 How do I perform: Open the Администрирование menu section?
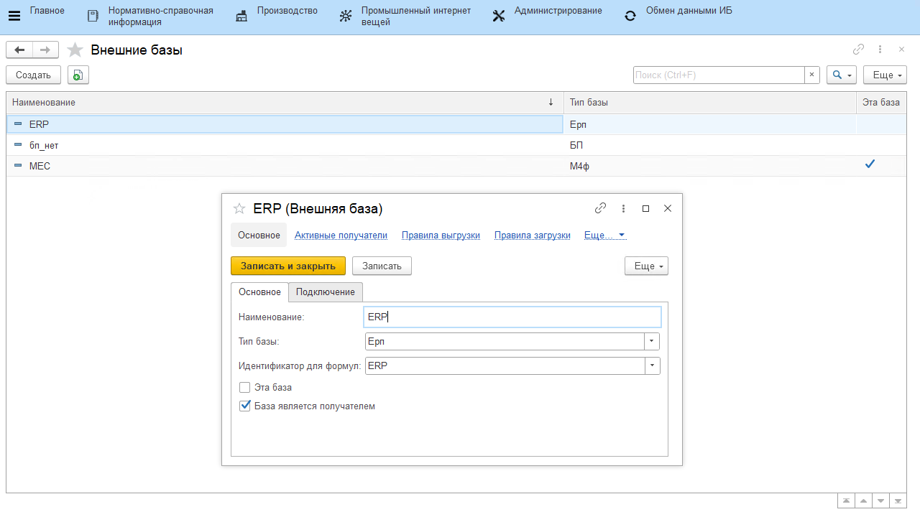point(558,11)
